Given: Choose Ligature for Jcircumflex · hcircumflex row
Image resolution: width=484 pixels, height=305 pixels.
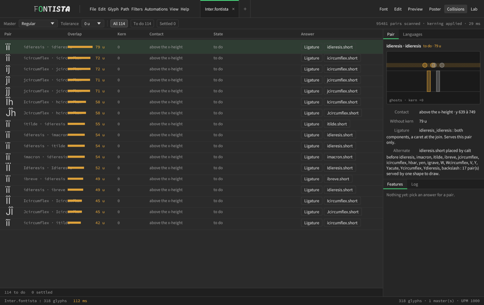Looking at the screenshot, I should click(311, 113).
